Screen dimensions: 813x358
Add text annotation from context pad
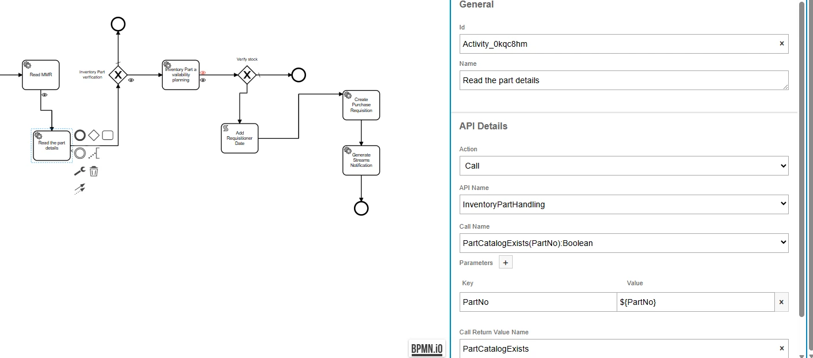coord(94,153)
